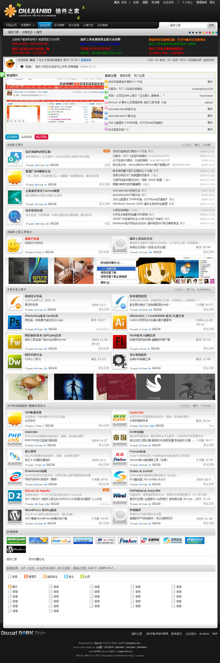Viewport: 220px width, 663px height.
Task: Open the WordPress forum icon
Action: pos(15,516)
